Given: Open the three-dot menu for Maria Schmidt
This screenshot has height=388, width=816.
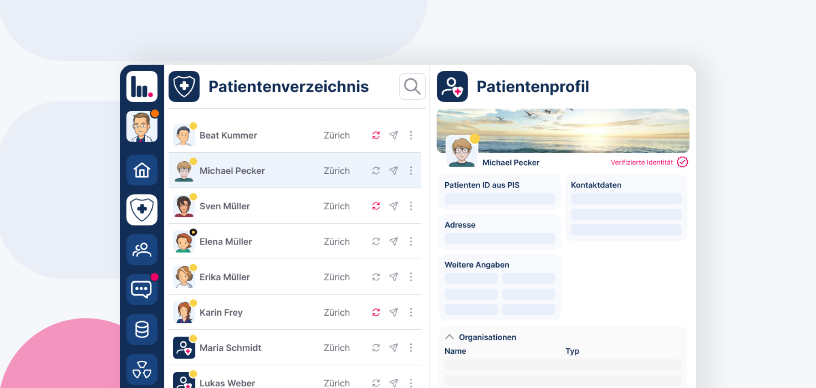Looking at the screenshot, I should click(x=411, y=348).
